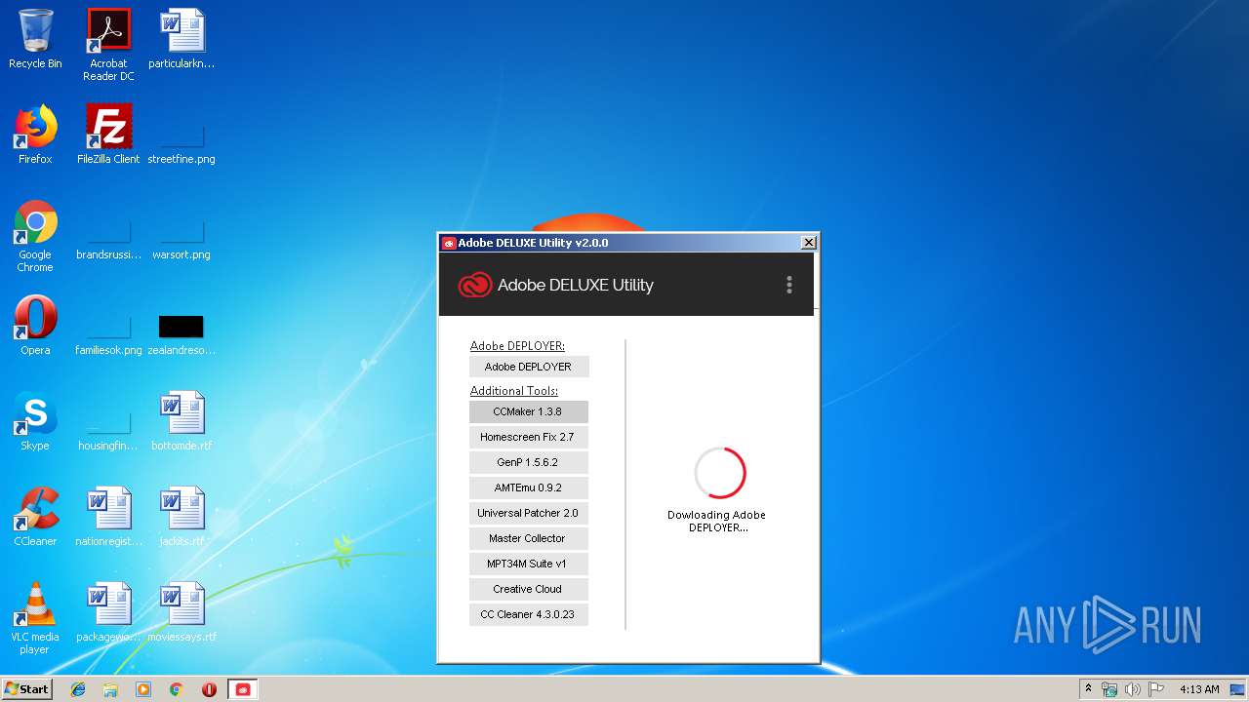Open the VLC media player desktop shortcut
This screenshot has width=1249, height=702.
[x=35, y=618]
